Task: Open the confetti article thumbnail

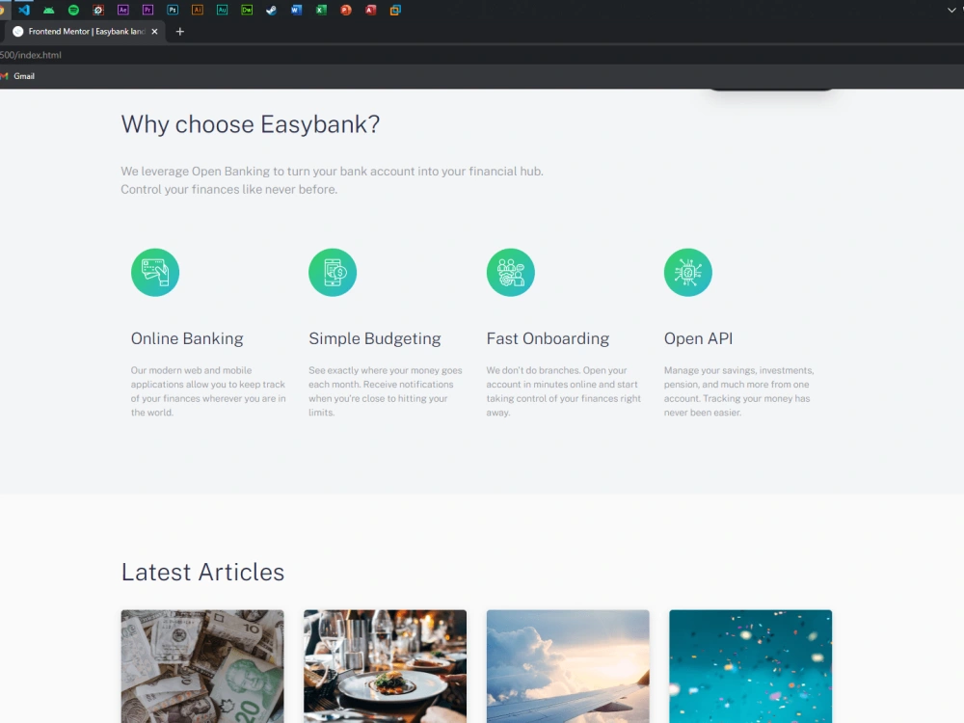Action: pyautogui.click(x=750, y=666)
